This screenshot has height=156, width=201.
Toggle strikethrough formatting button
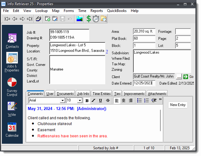tap(108, 101)
